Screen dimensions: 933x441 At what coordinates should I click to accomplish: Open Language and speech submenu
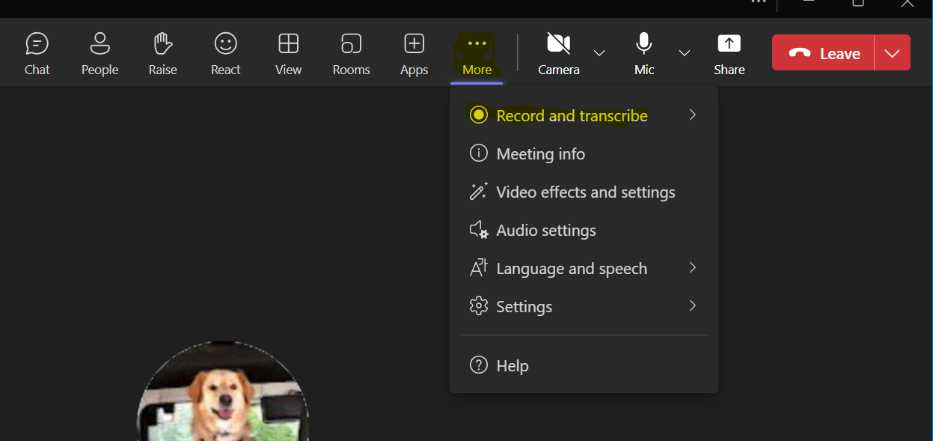pyautogui.click(x=584, y=268)
